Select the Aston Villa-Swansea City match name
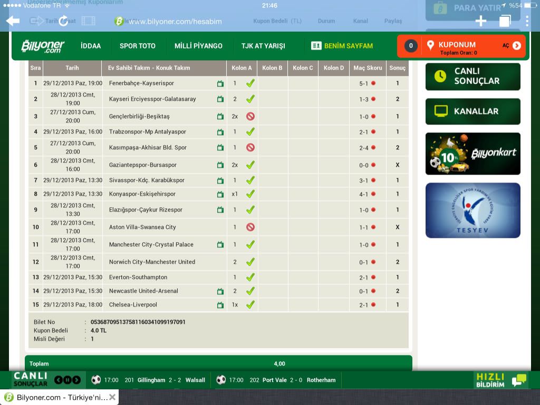The height and width of the screenshot is (405, 540). pyautogui.click(x=142, y=227)
